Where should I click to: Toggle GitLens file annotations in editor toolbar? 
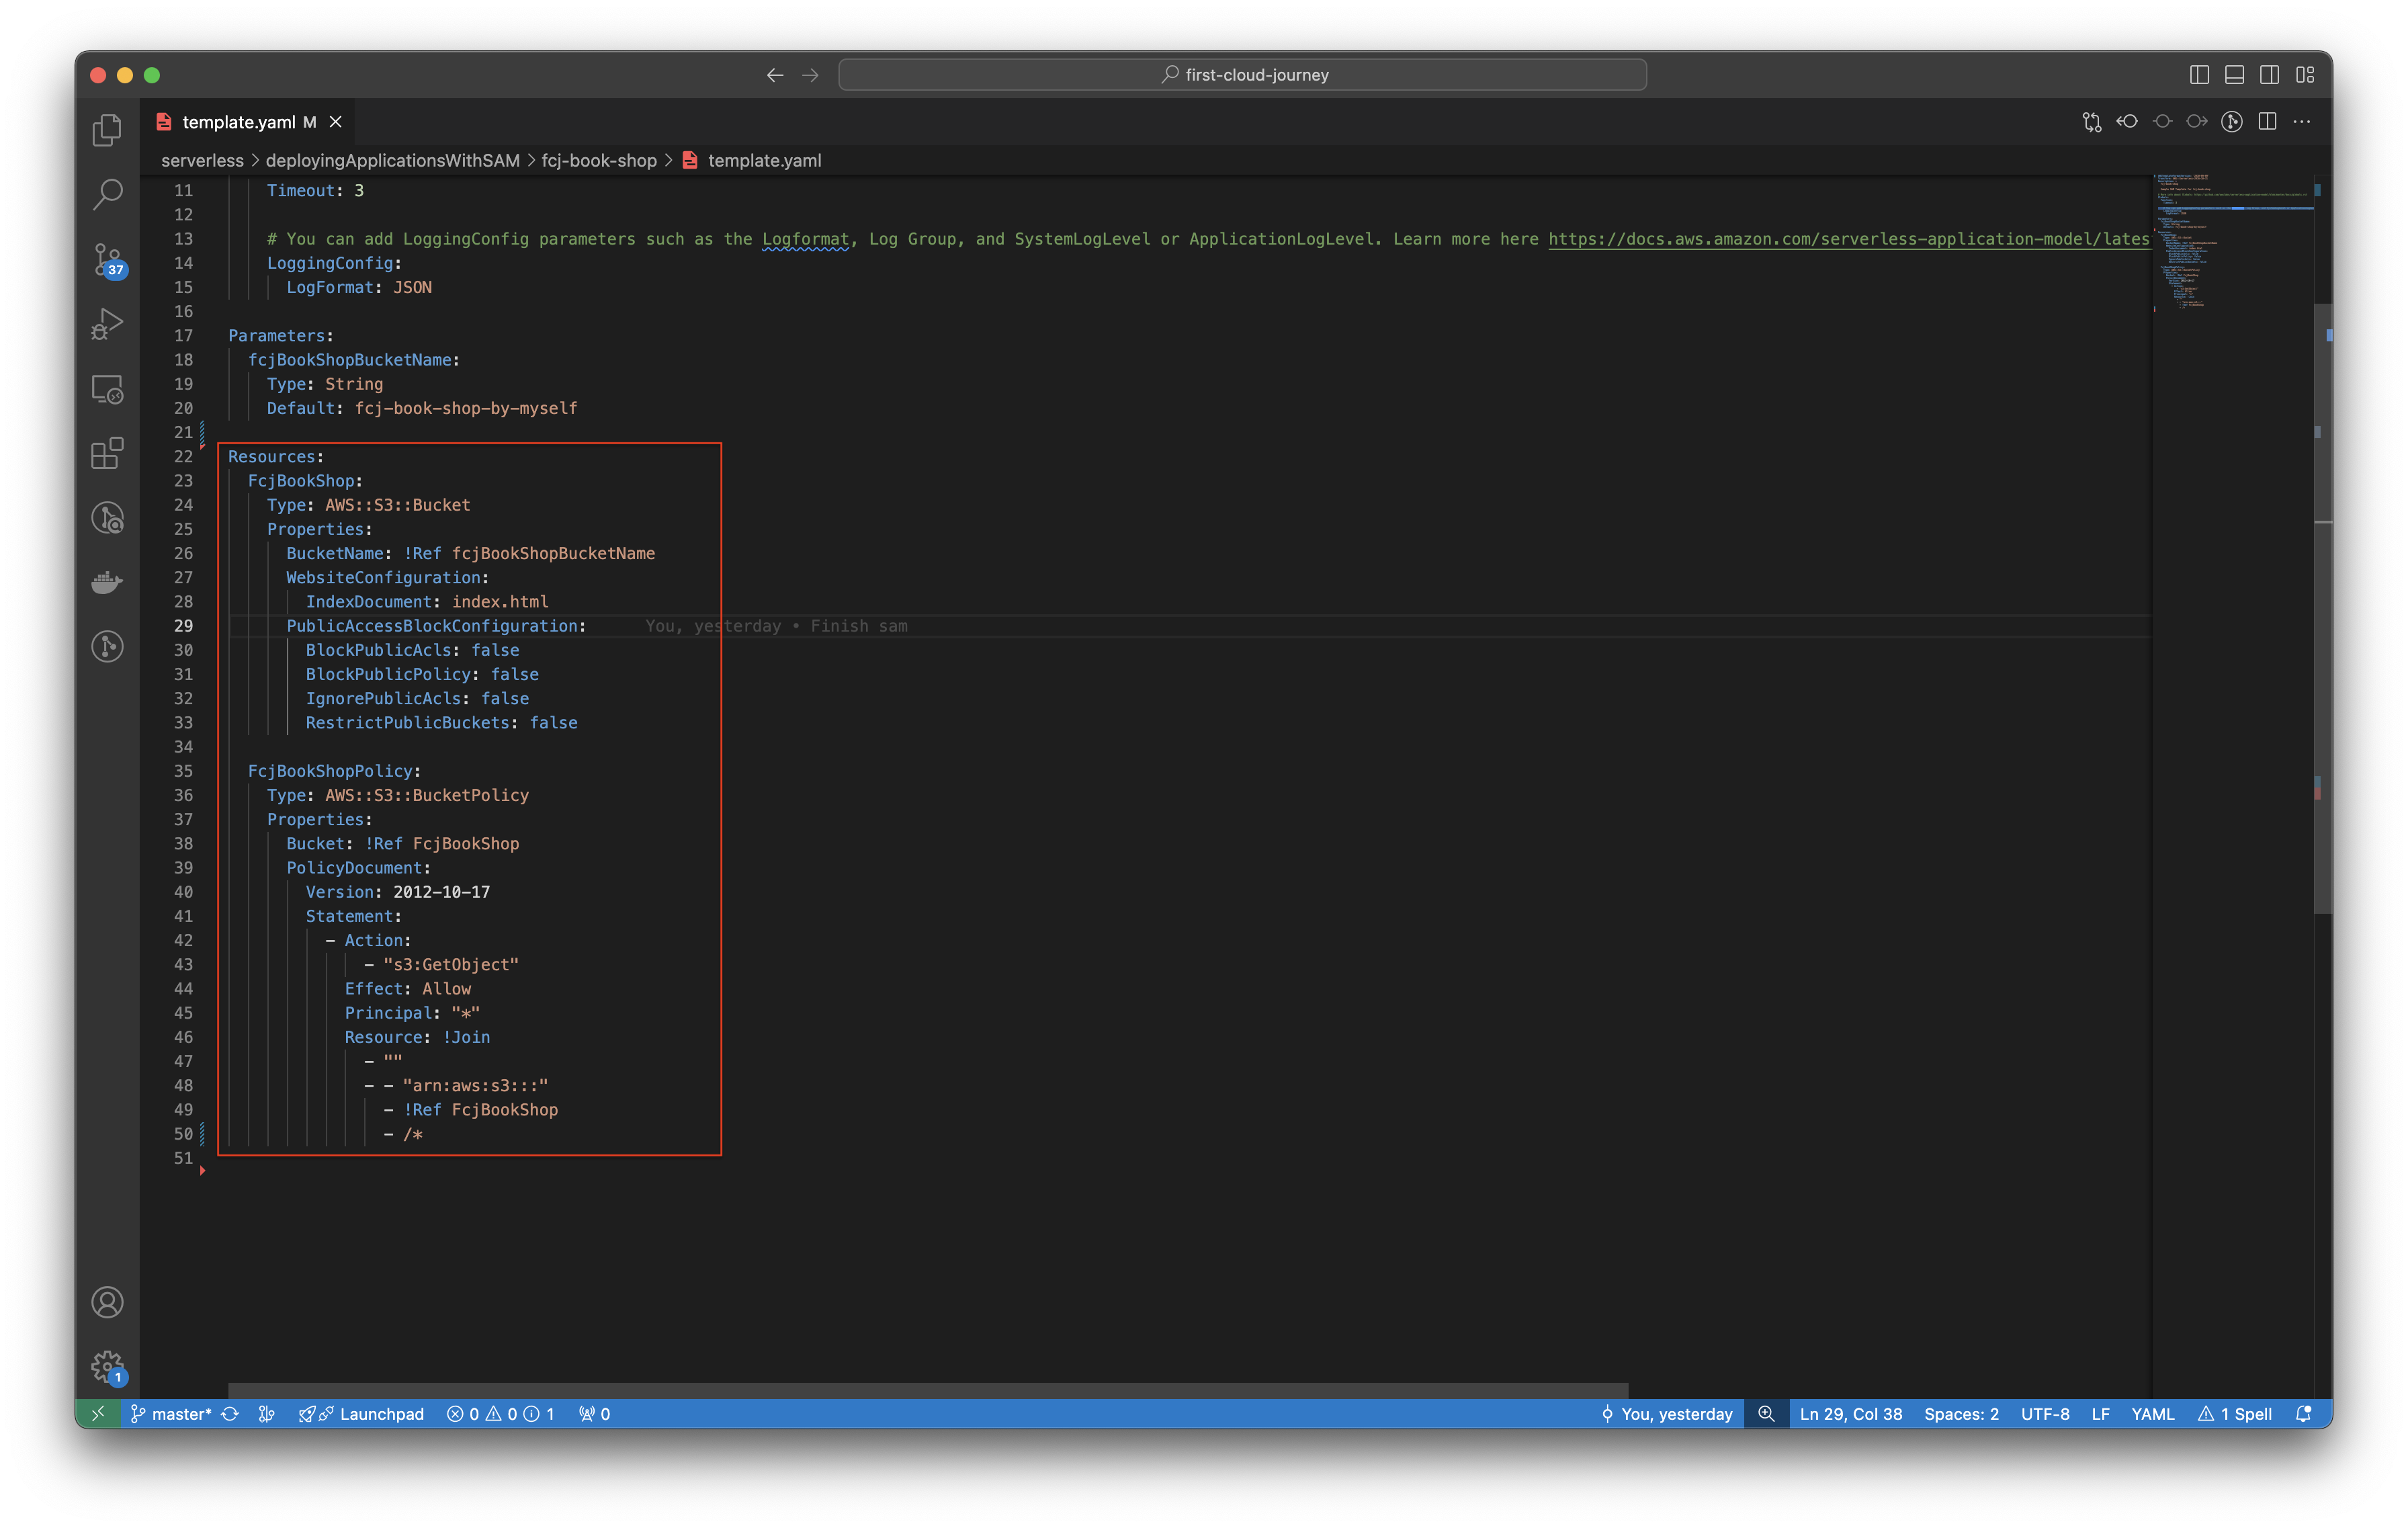click(2232, 122)
